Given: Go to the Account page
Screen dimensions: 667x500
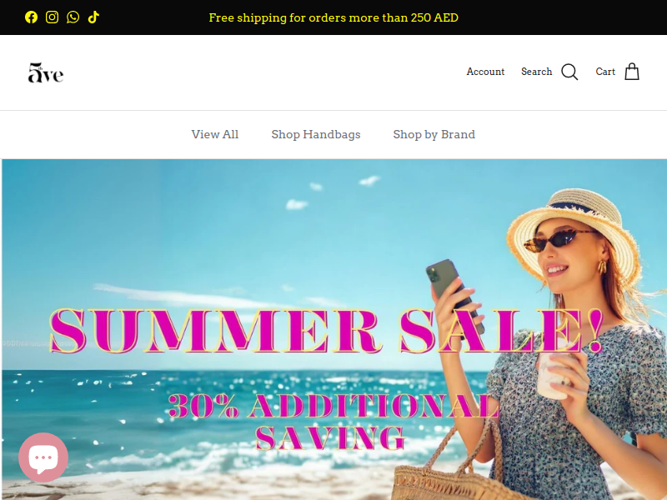Looking at the screenshot, I should (485, 72).
